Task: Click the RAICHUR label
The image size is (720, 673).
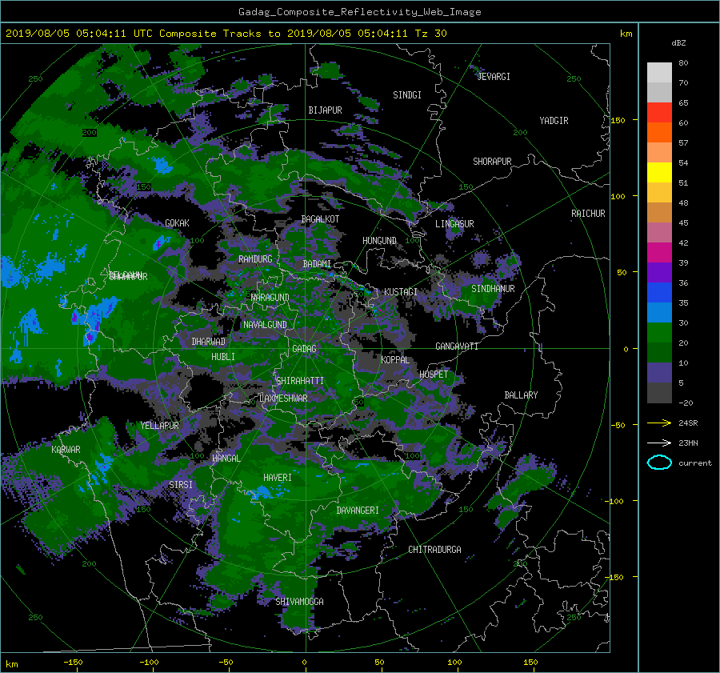Action: [588, 214]
